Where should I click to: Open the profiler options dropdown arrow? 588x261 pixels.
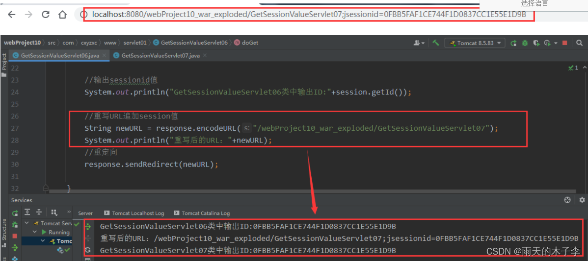[556, 43]
